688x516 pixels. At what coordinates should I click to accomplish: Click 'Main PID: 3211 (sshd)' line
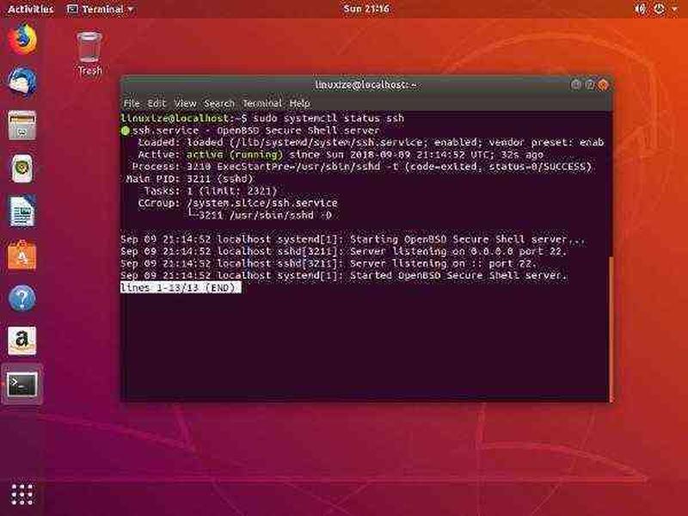pos(189,179)
